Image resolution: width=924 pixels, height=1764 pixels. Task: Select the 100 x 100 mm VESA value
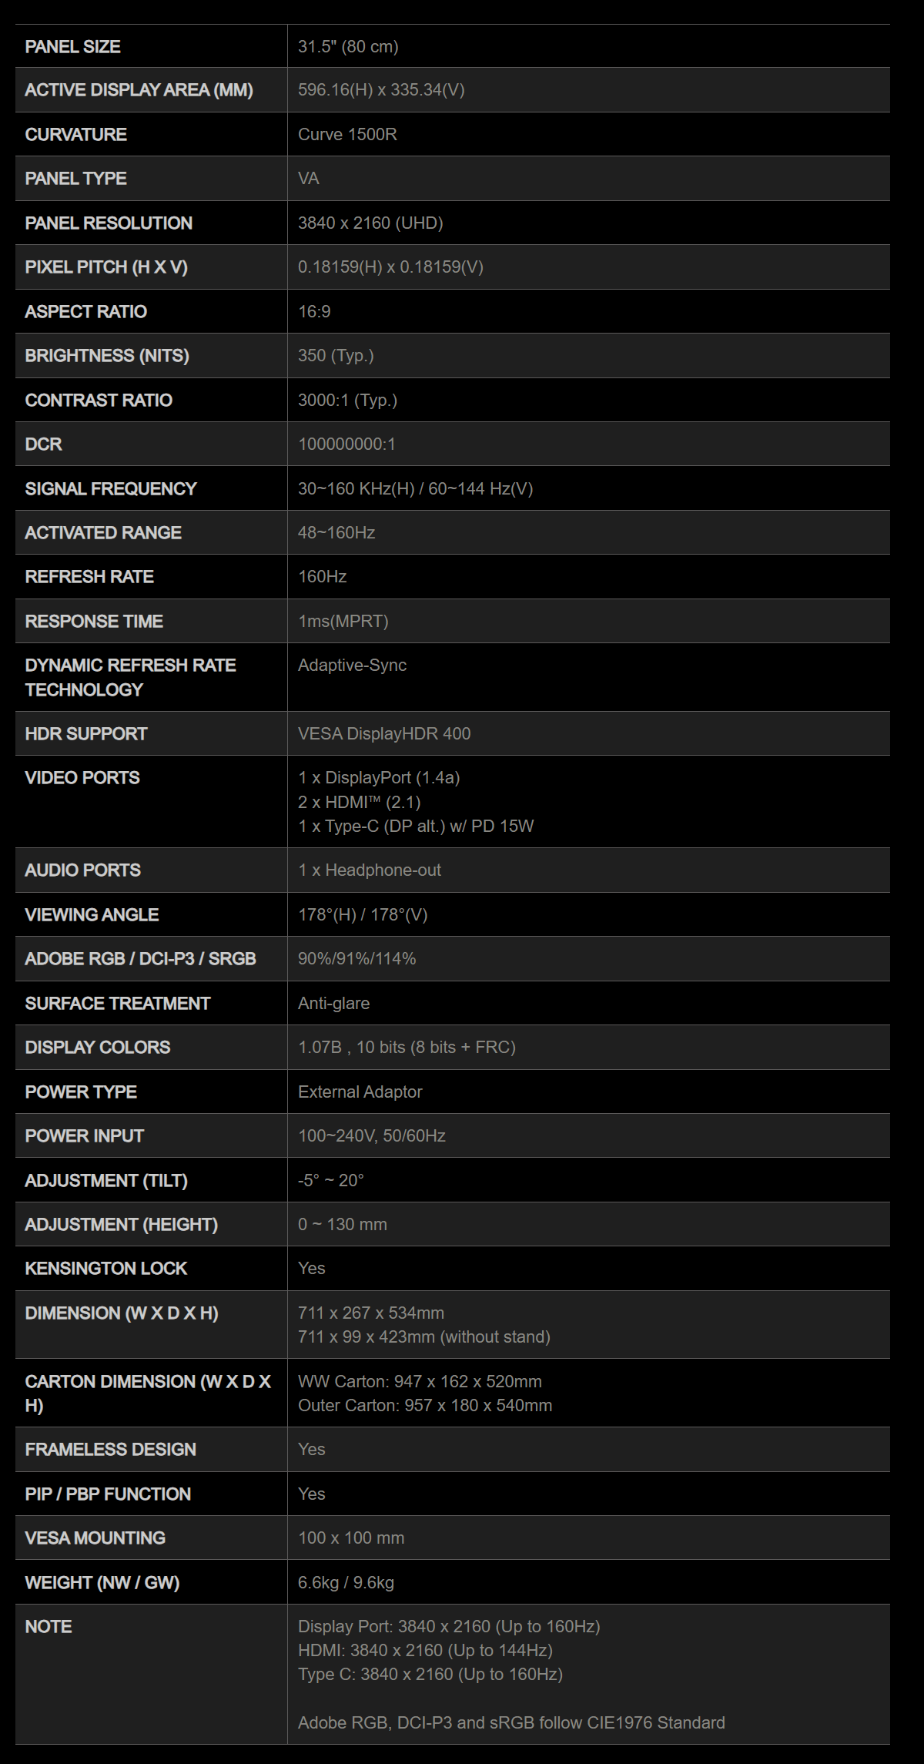coord(351,1538)
